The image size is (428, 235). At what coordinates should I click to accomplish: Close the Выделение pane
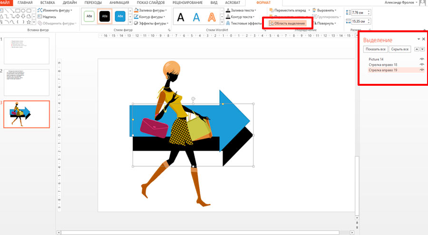point(424,39)
